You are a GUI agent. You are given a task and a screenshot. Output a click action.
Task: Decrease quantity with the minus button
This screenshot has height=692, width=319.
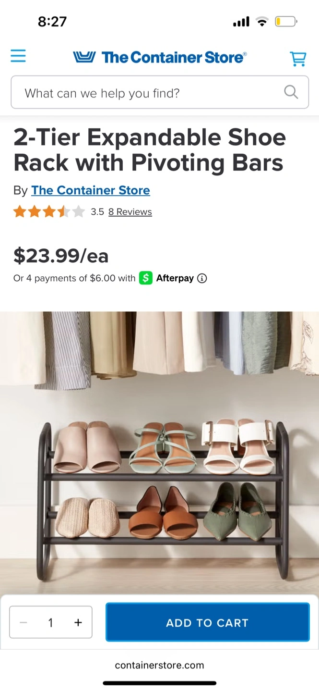coord(24,622)
